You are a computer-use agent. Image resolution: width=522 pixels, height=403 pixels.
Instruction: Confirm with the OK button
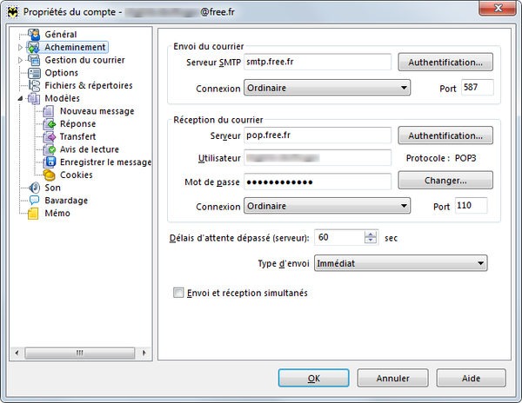pos(313,378)
